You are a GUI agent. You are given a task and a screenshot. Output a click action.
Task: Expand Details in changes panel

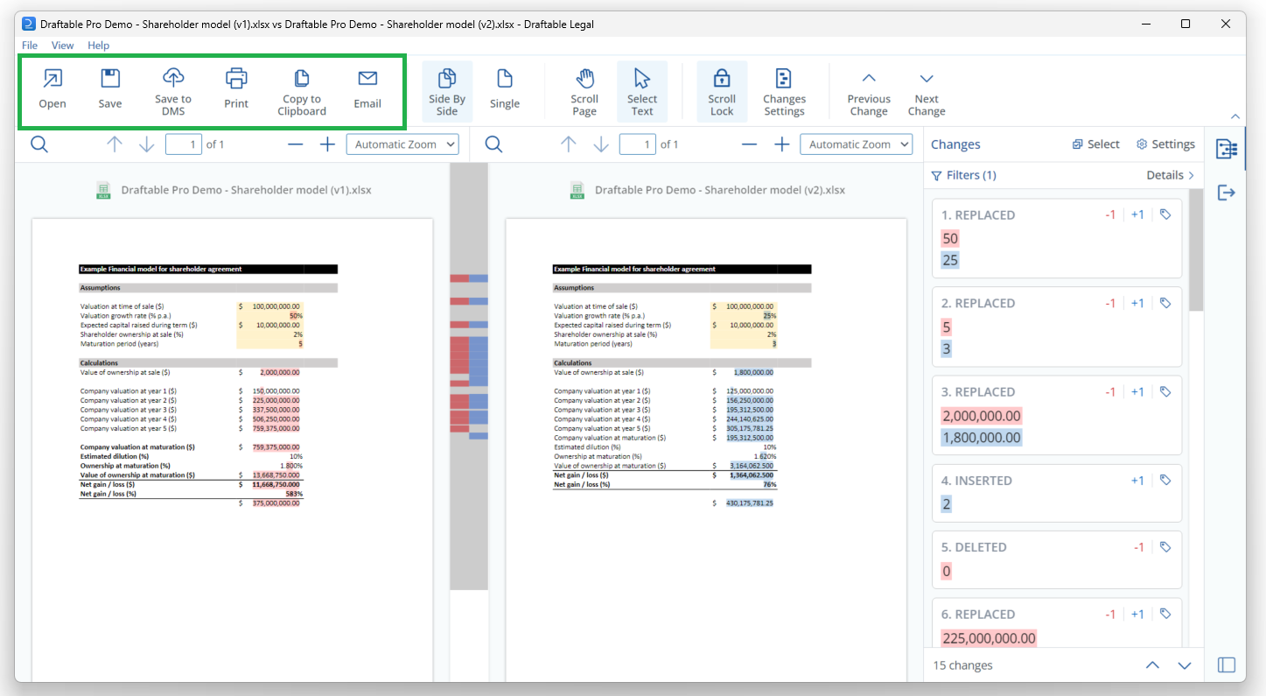(x=1171, y=175)
